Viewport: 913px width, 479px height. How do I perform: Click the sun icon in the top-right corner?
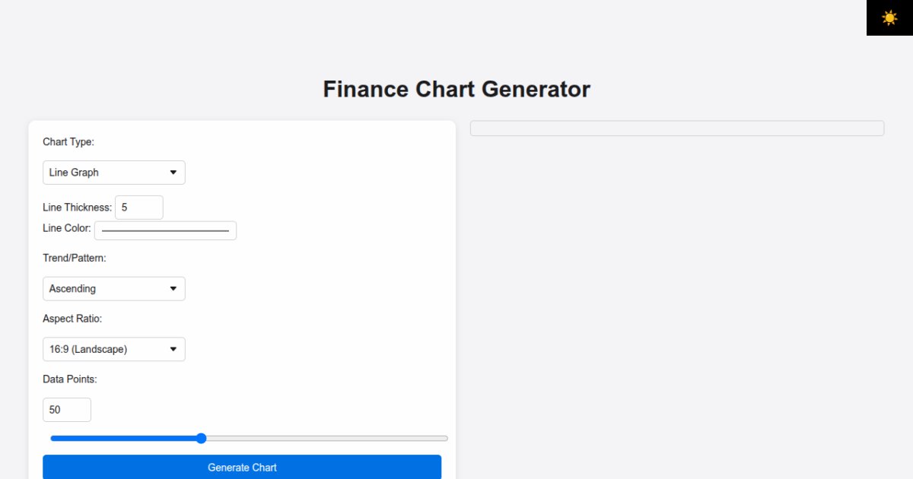pyautogui.click(x=889, y=17)
